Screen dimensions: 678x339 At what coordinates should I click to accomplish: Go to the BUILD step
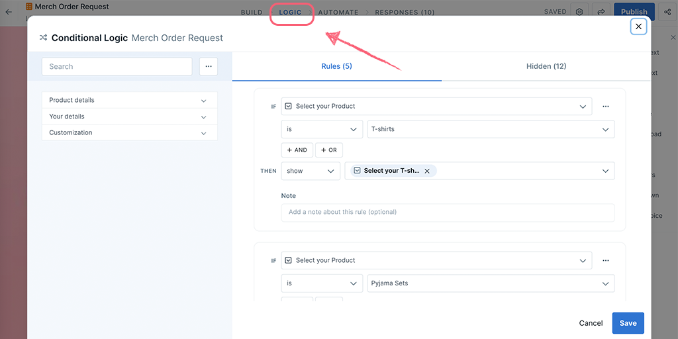tap(252, 13)
